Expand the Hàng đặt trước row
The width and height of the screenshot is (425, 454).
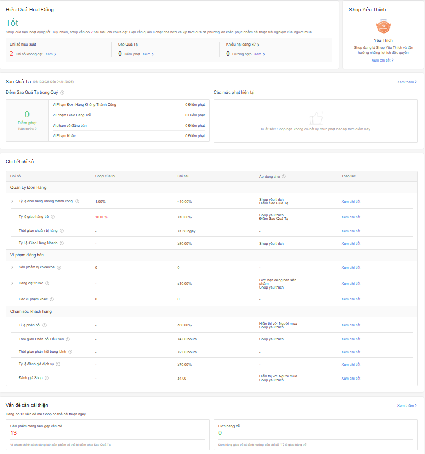click(x=12, y=283)
